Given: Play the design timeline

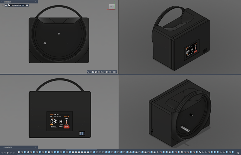Looking at the screenshot, I should (8, 153).
